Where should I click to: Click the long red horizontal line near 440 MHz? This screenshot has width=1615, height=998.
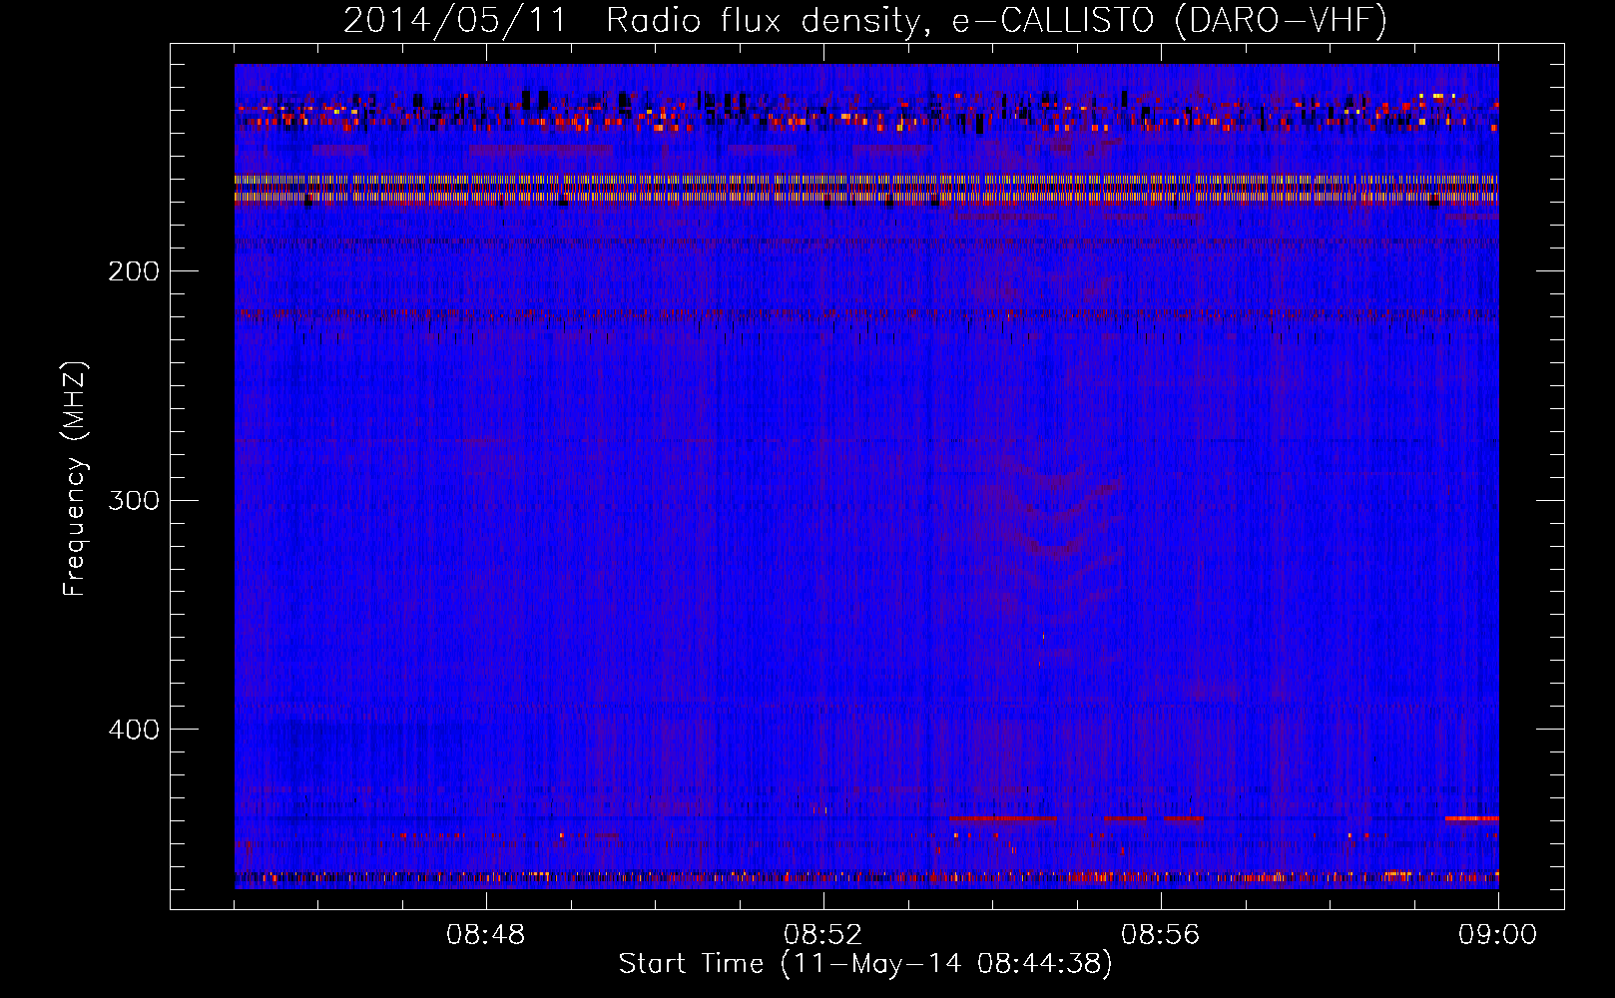coord(1002,818)
